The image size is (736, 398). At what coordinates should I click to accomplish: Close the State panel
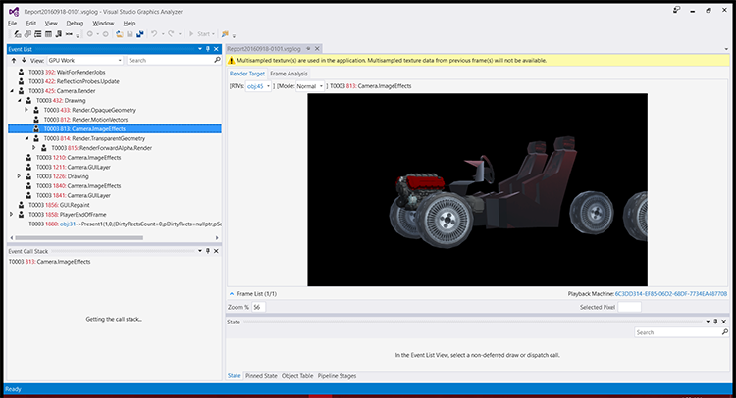click(724, 322)
